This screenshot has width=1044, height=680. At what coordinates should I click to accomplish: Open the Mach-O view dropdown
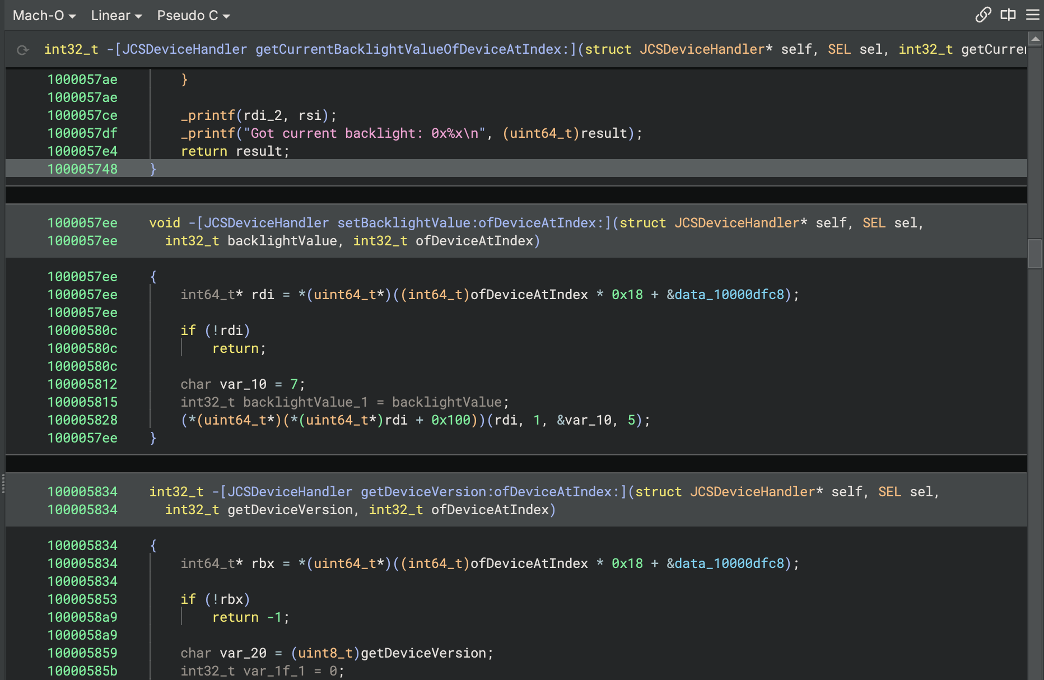click(x=44, y=16)
